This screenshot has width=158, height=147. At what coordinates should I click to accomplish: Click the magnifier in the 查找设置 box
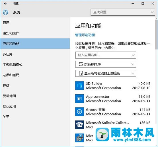tap(152, 12)
